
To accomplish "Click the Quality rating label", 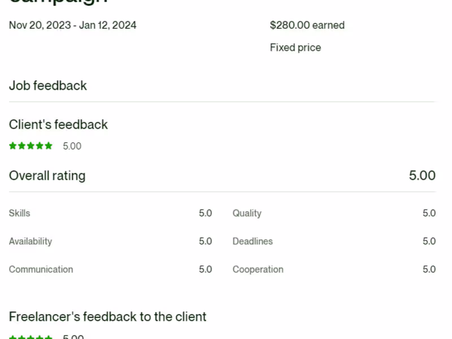I will click(247, 214).
